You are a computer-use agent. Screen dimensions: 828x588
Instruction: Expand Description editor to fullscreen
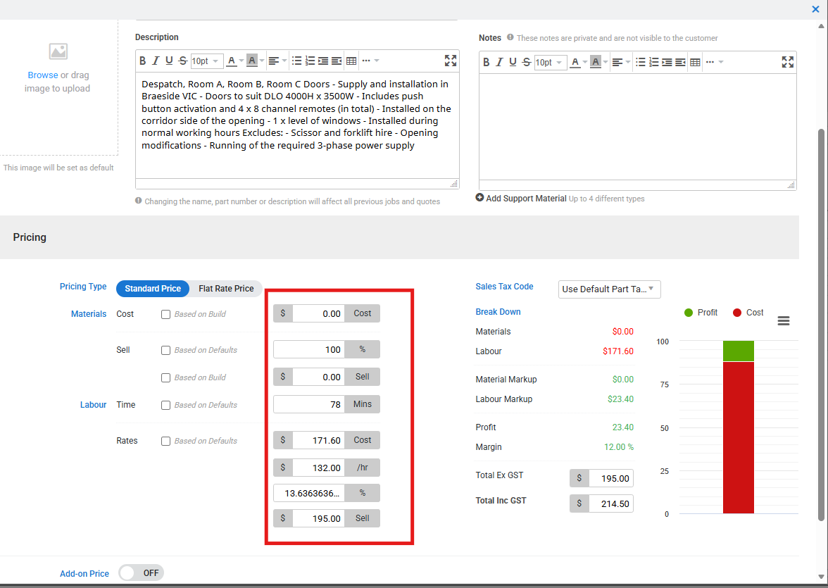coord(451,61)
